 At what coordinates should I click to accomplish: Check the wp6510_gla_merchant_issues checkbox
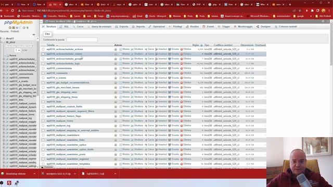[x=43, y=87]
